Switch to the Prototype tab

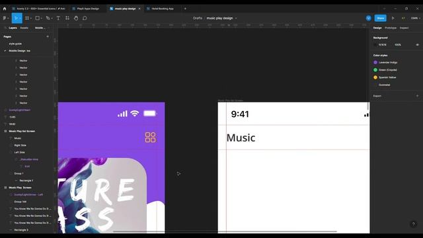coord(391,28)
